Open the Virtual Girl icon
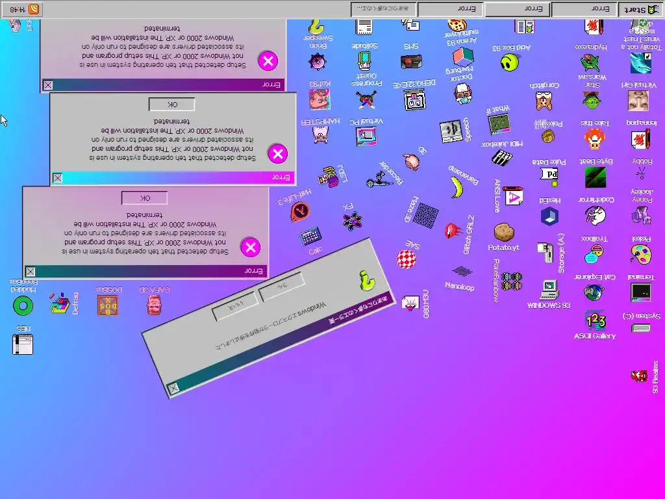Viewport: 665px width, 499px height. pos(638,101)
